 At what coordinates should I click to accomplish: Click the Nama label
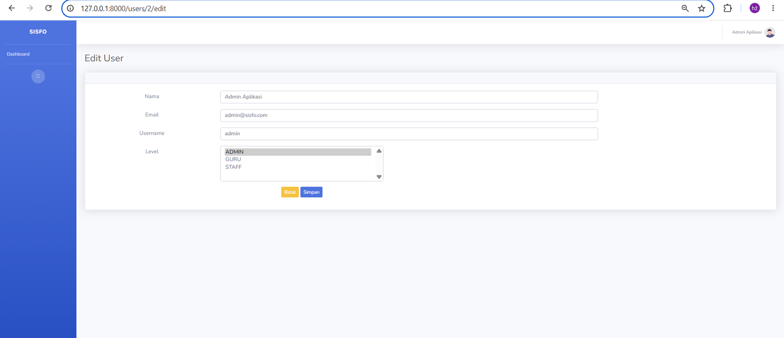[x=152, y=97]
